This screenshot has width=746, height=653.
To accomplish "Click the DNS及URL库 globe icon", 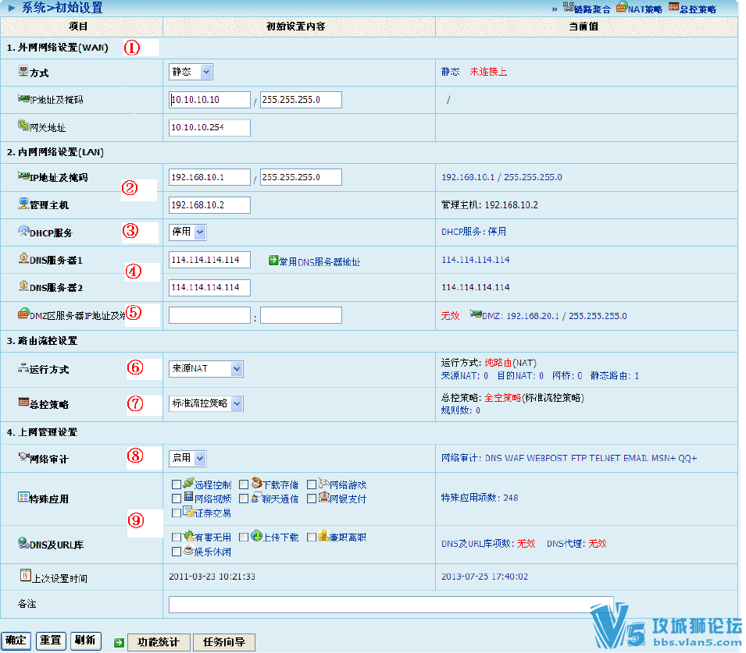I will point(23,543).
